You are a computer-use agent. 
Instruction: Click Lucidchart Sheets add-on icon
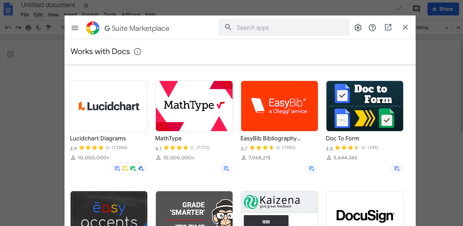pyautogui.click(x=133, y=168)
